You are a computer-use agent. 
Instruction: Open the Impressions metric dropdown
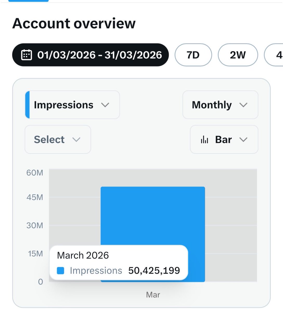(72, 105)
